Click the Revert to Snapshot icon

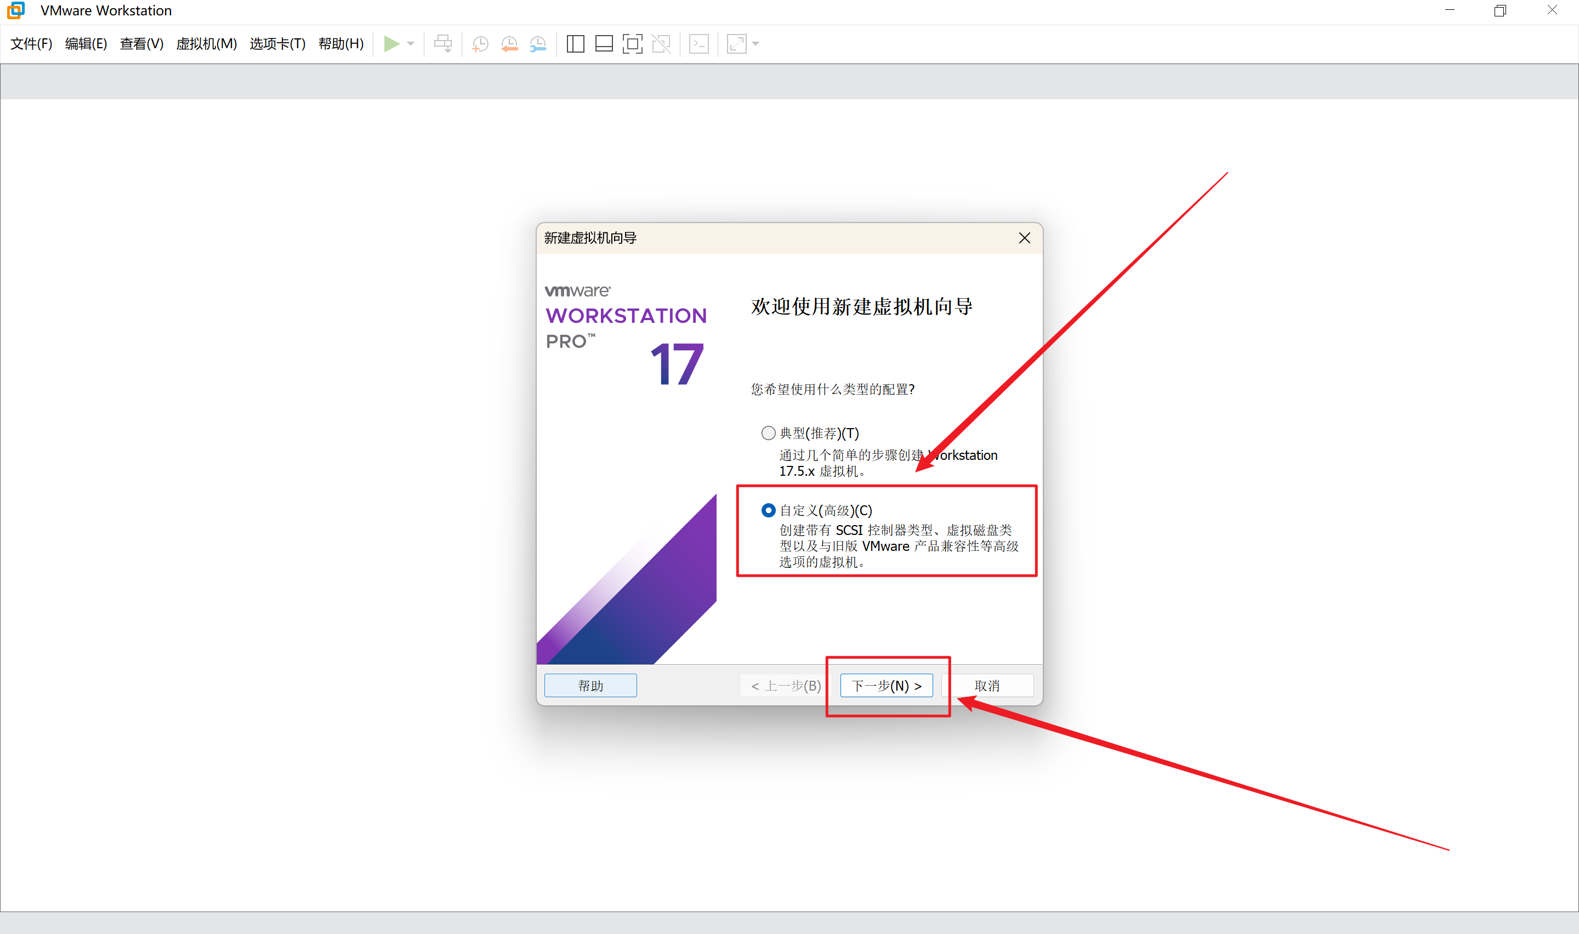(509, 43)
